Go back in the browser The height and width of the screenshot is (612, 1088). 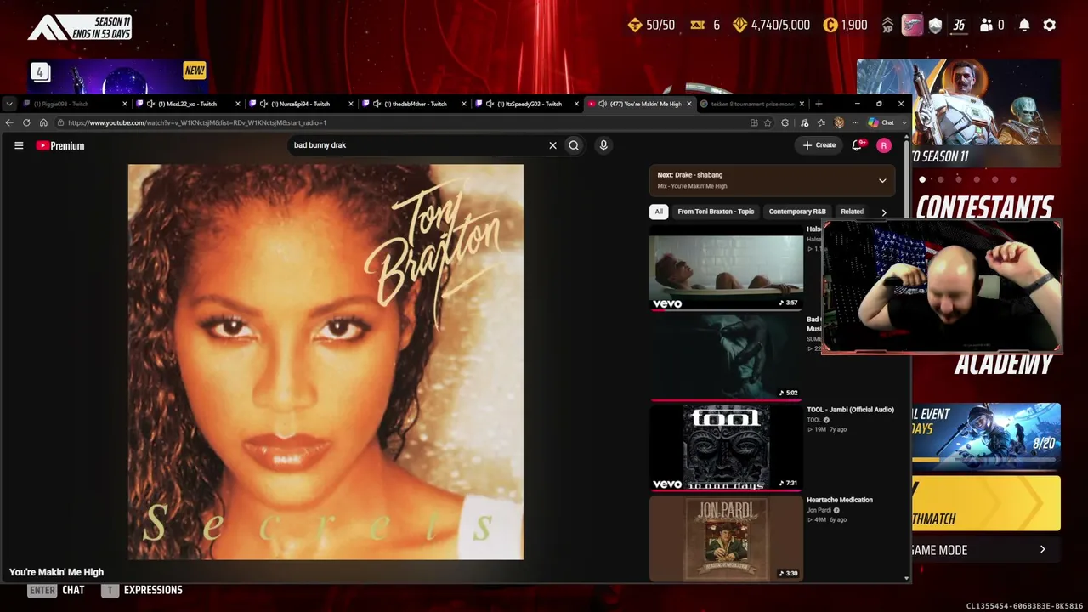9,122
